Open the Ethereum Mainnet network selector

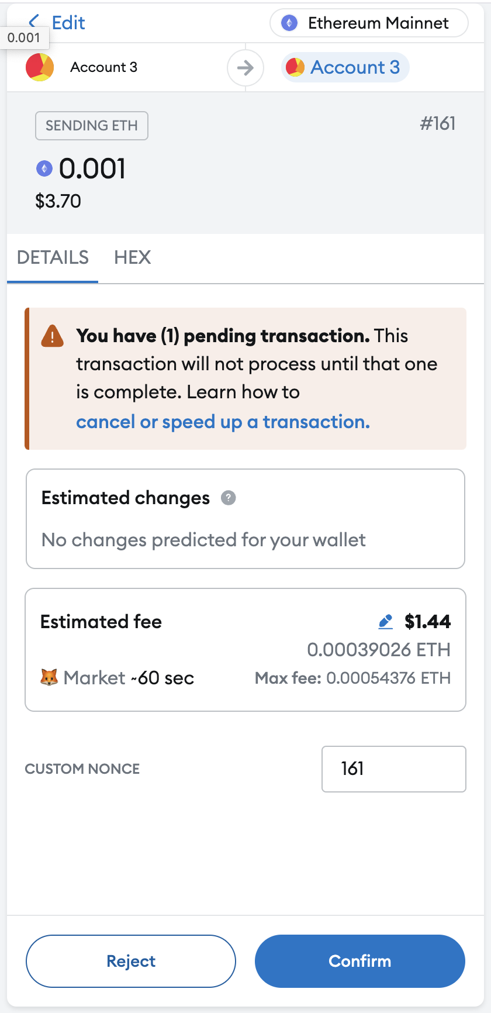tap(369, 23)
